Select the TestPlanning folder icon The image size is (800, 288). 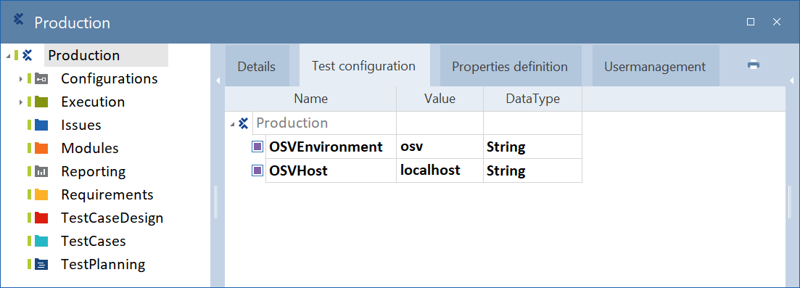coord(41,265)
